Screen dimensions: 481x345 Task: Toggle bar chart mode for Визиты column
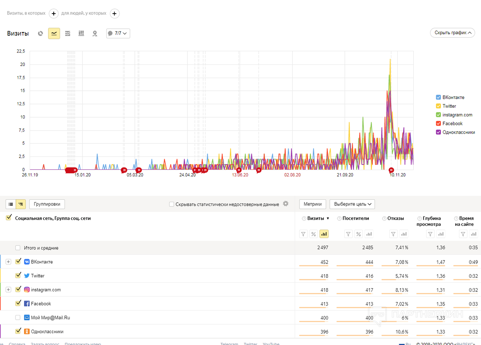(x=324, y=234)
